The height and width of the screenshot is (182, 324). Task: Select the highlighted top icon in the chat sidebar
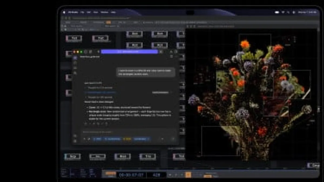[75, 57]
